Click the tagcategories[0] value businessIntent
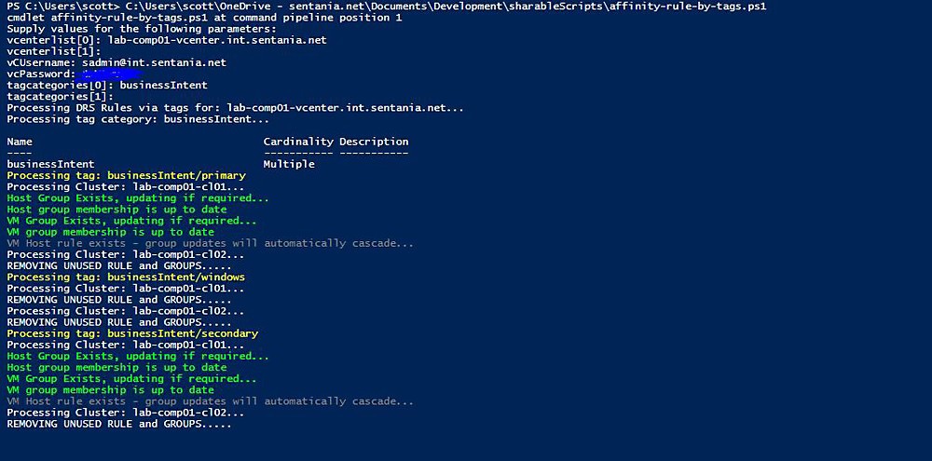 164,86
